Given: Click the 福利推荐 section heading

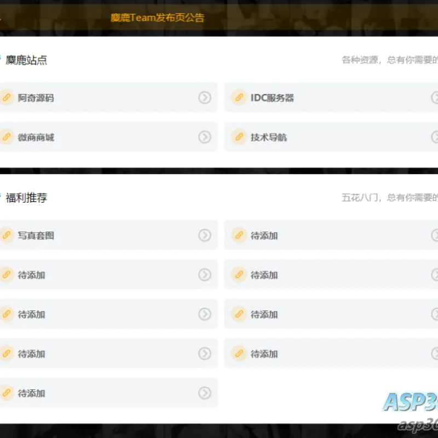Looking at the screenshot, I should (x=26, y=198).
